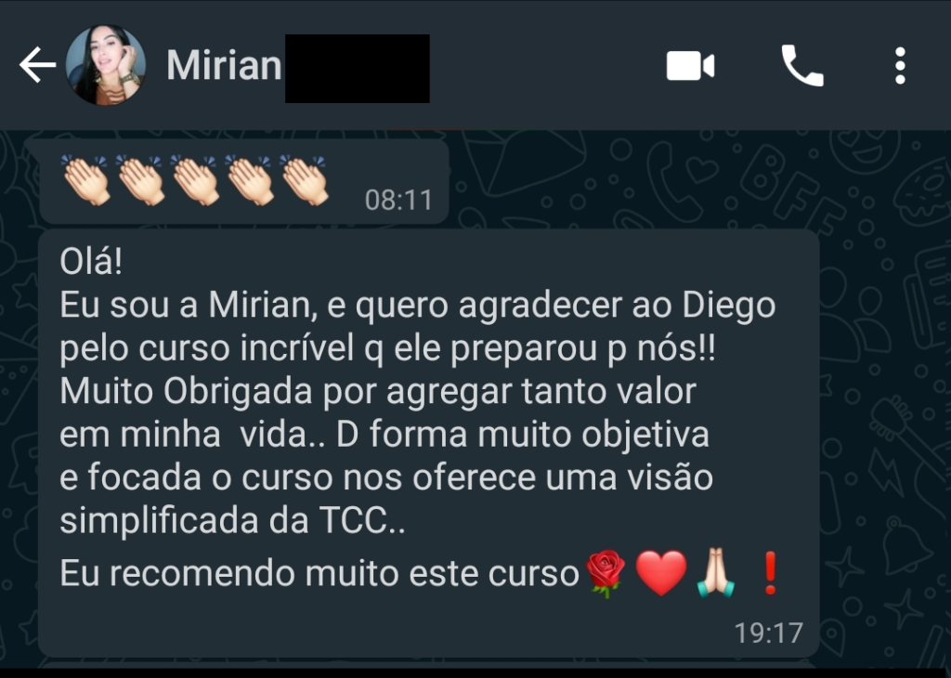Open Mirian's profile picture
The image size is (951, 678).
coord(106,65)
